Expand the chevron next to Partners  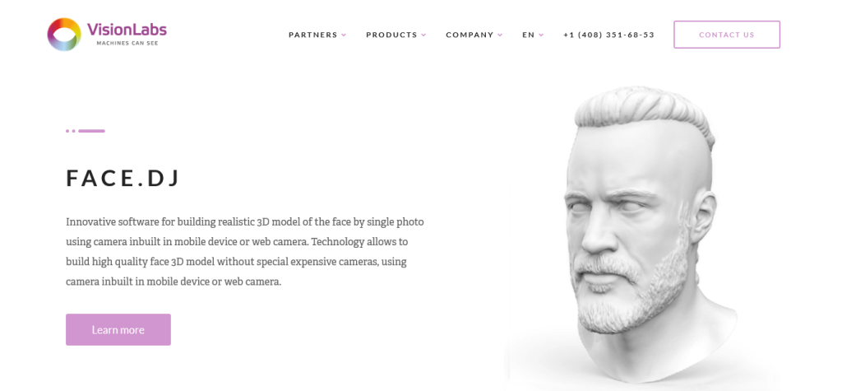(x=344, y=35)
